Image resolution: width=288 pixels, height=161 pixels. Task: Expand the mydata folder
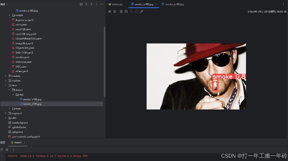click(6, 80)
